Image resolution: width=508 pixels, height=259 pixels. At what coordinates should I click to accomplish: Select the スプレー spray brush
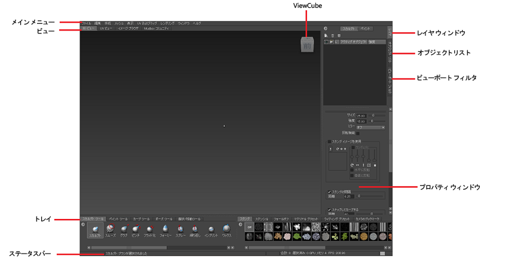point(181,230)
